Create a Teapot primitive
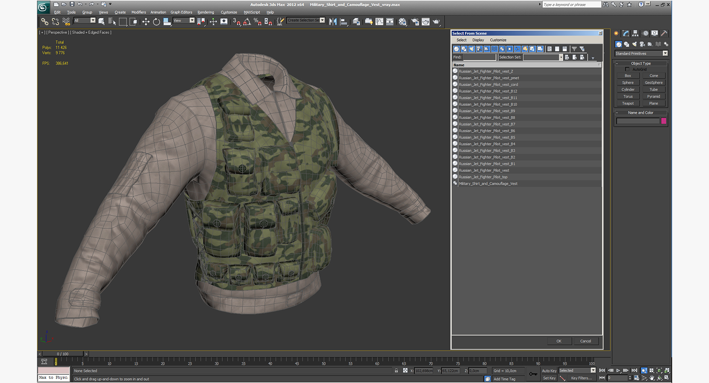The width and height of the screenshot is (709, 383). 628,103
